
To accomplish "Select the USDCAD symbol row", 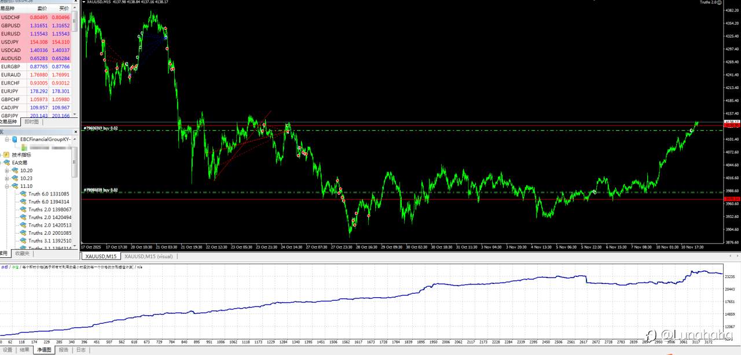I will click(x=35, y=50).
